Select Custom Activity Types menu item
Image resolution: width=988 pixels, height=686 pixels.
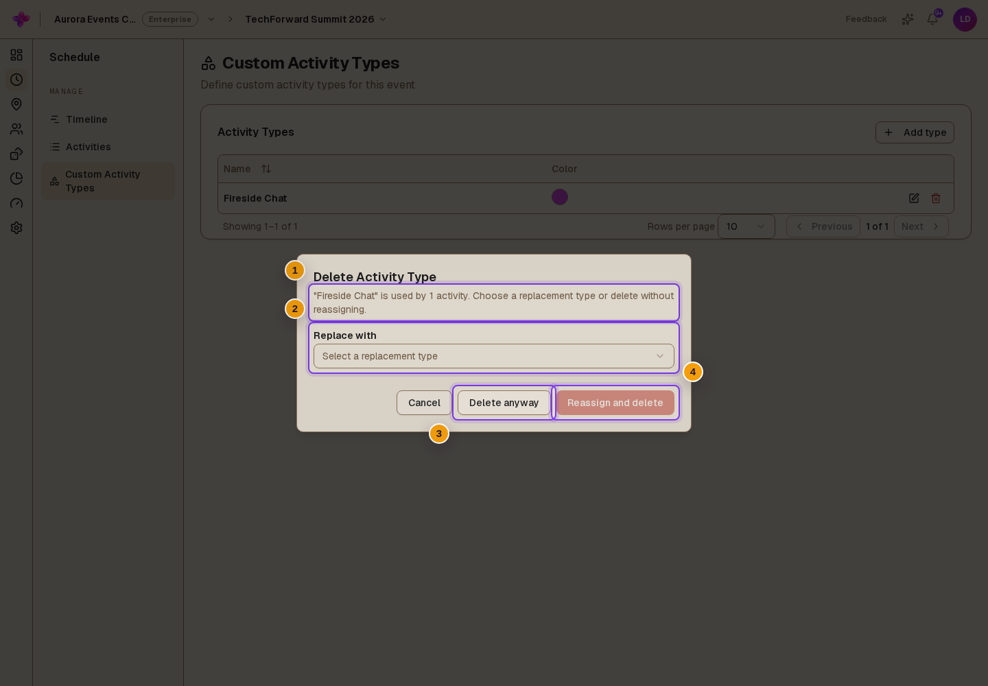(x=108, y=181)
